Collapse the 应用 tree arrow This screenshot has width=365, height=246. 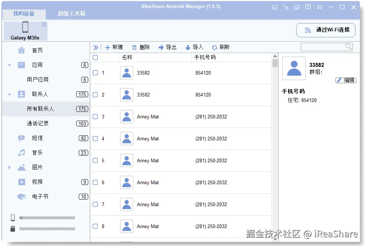[x=10, y=65]
